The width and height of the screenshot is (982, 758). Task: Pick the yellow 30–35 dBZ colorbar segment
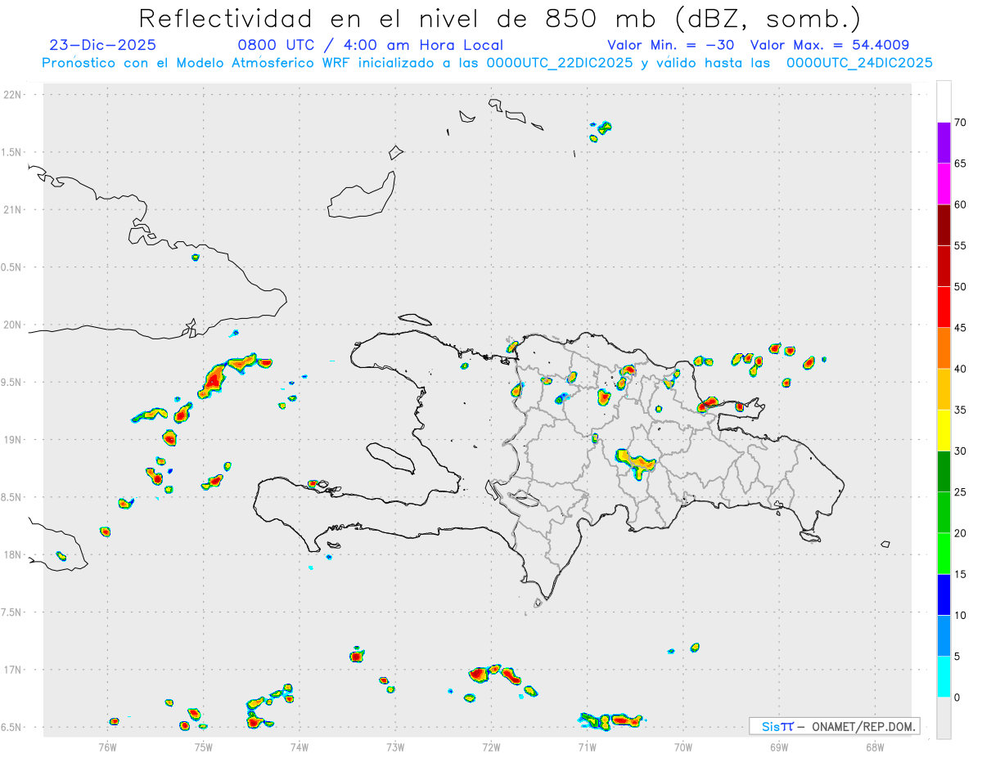pos(944,430)
